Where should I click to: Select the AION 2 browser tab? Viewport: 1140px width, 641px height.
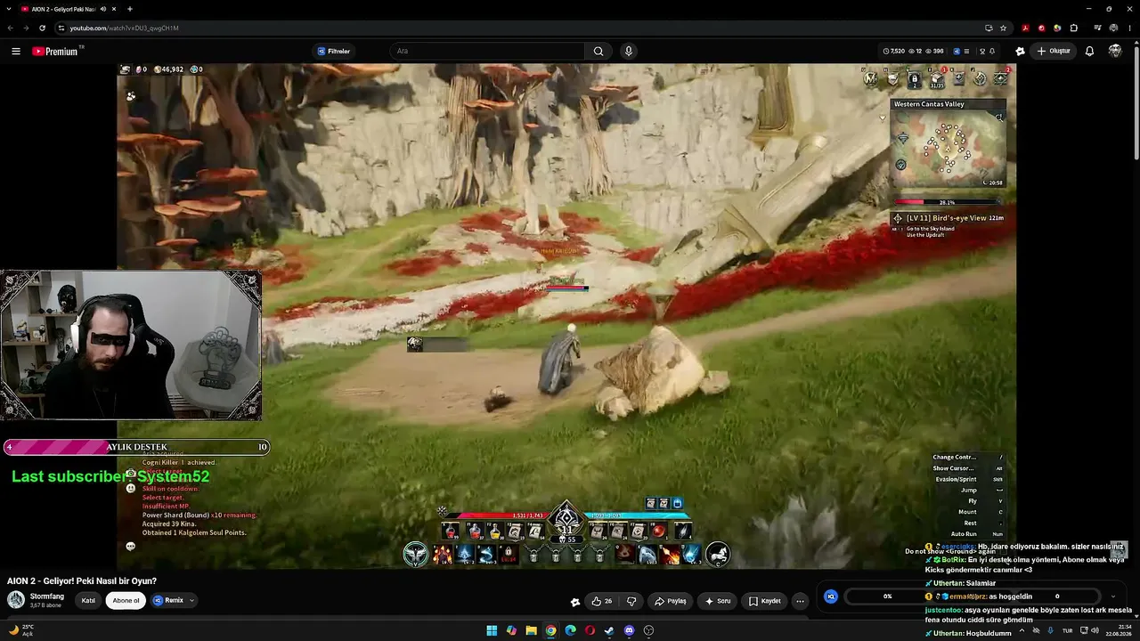click(69, 9)
